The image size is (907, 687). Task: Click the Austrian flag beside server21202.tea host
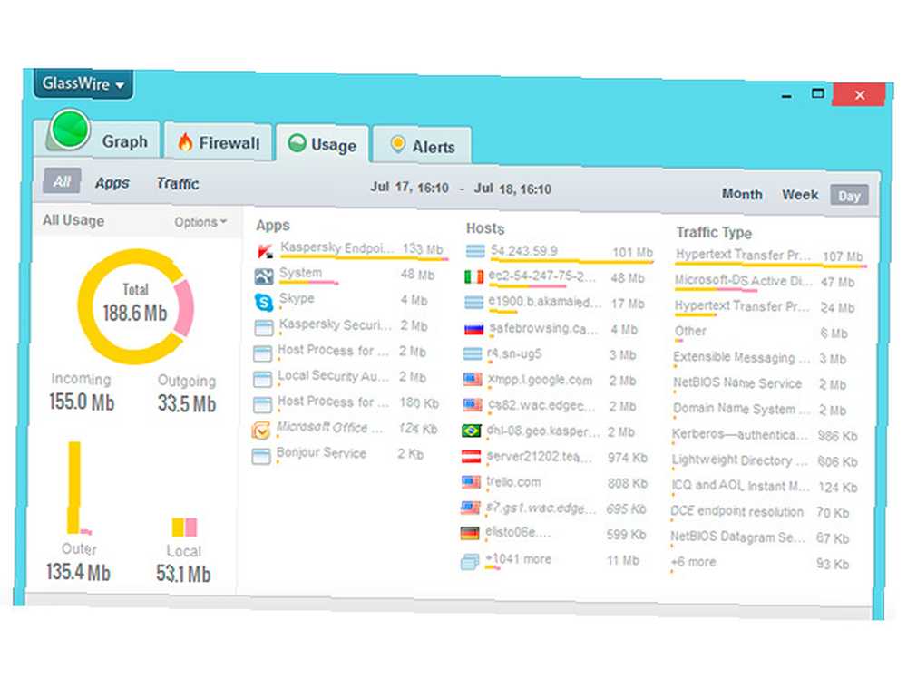pyautogui.click(x=471, y=457)
